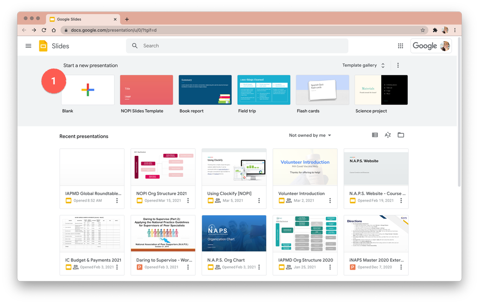Open the Flash cards template thumbnail

pos(322,90)
